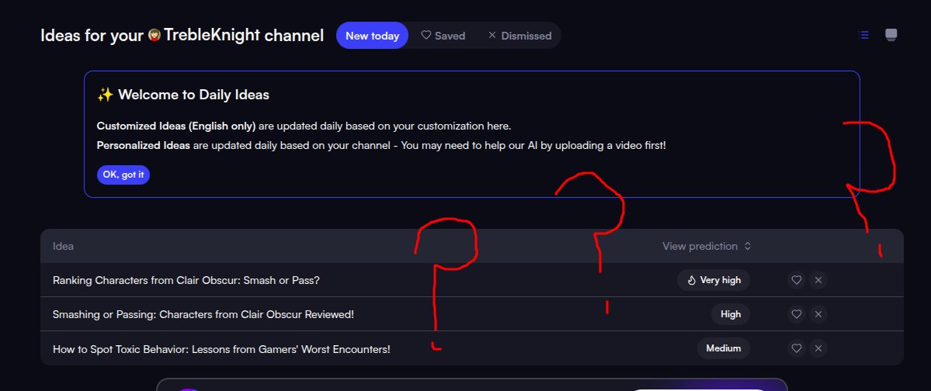Open idea Ranking Characters from Clair Obscur
931x391 pixels.
click(186, 280)
